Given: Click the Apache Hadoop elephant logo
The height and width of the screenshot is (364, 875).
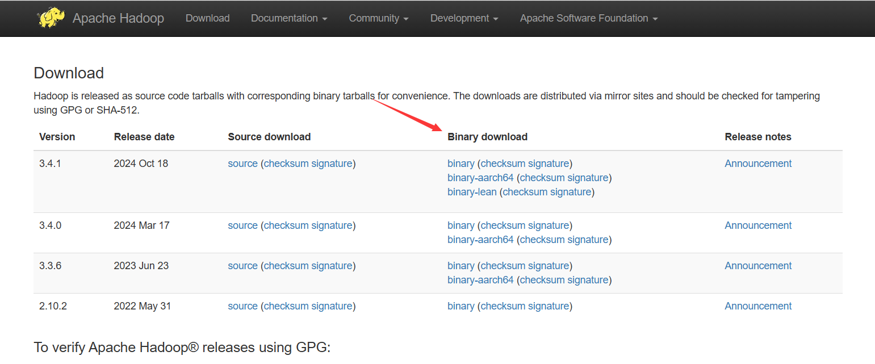Looking at the screenshot, I should [51, 18].
